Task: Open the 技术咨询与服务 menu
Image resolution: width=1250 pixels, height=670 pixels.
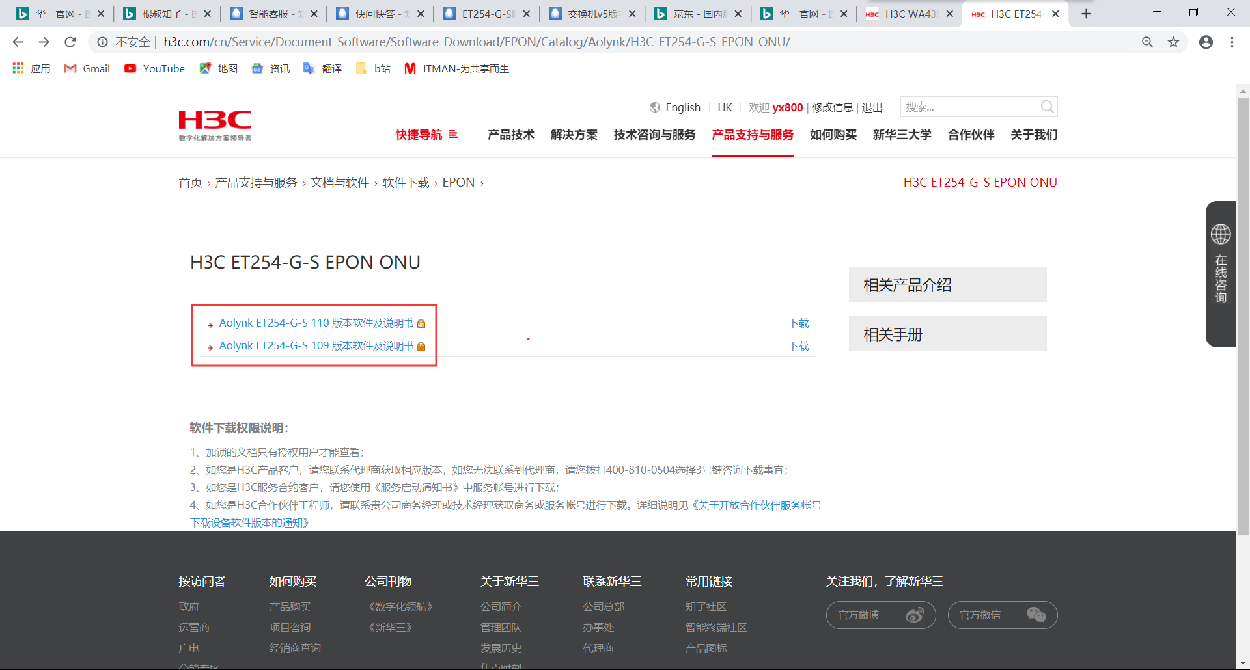Action: click(655, 135)
